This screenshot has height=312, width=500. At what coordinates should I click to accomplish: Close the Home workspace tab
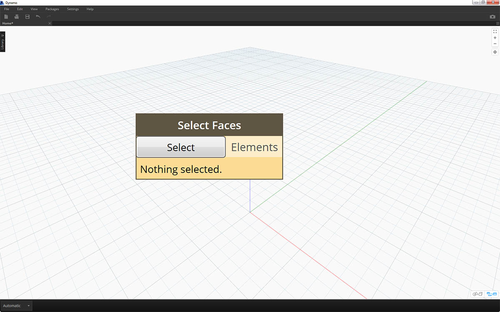[x=50, y=23]
